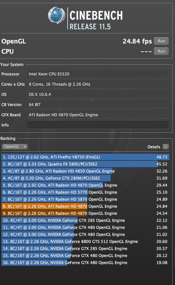This screenshot has height=285, width=175.
Task: Click the top score value 48.73
Action: [162, 157]
